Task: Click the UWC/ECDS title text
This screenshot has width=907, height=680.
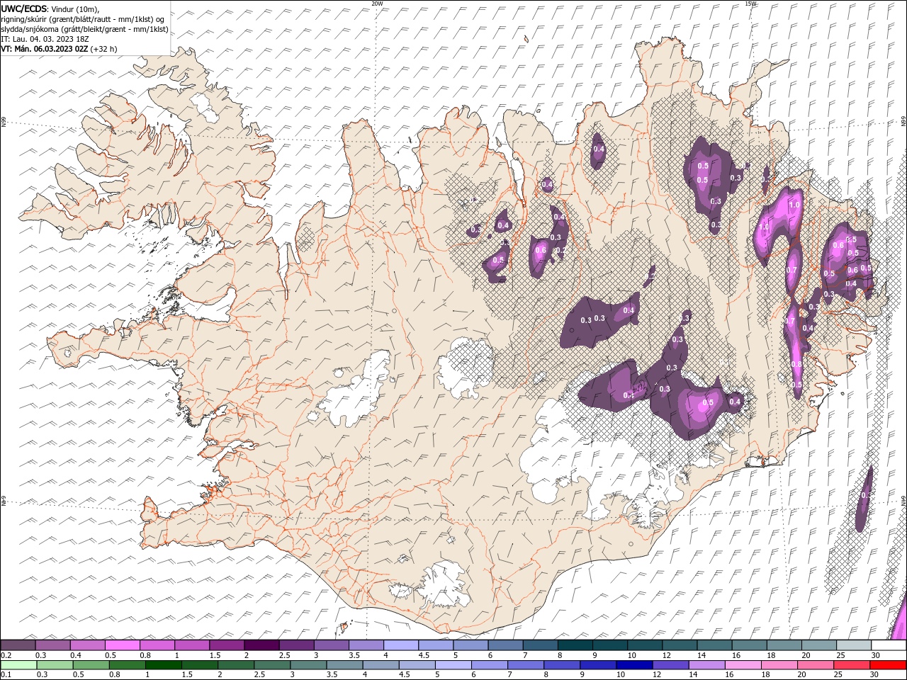Action: [x=25, y=8]
